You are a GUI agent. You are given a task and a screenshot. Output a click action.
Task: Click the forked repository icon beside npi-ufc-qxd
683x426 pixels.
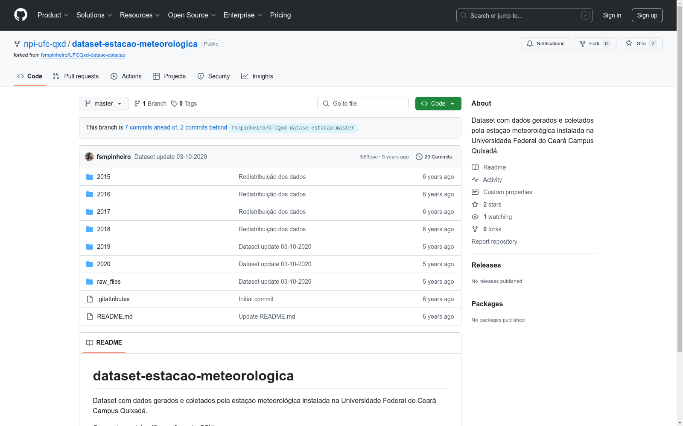tap(17, 44)
